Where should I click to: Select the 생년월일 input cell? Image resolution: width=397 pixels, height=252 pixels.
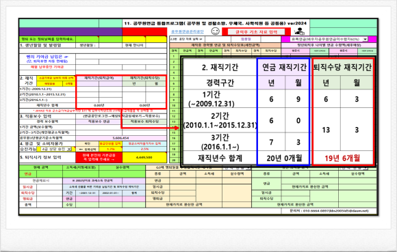tap(111, 45)
